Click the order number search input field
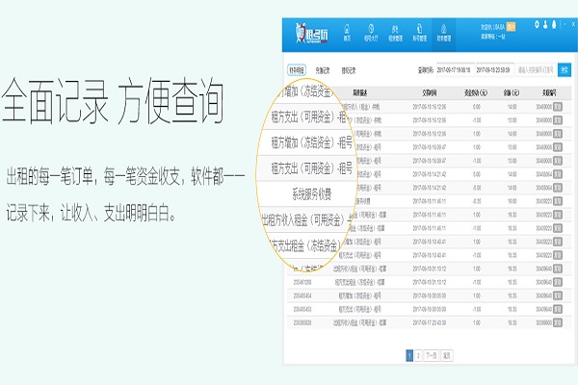This screenshot has height=385, width=578. [538, 70]
